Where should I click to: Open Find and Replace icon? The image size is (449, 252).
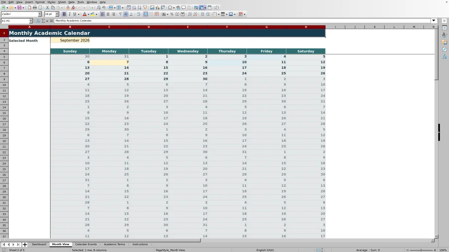pos(98,7)
